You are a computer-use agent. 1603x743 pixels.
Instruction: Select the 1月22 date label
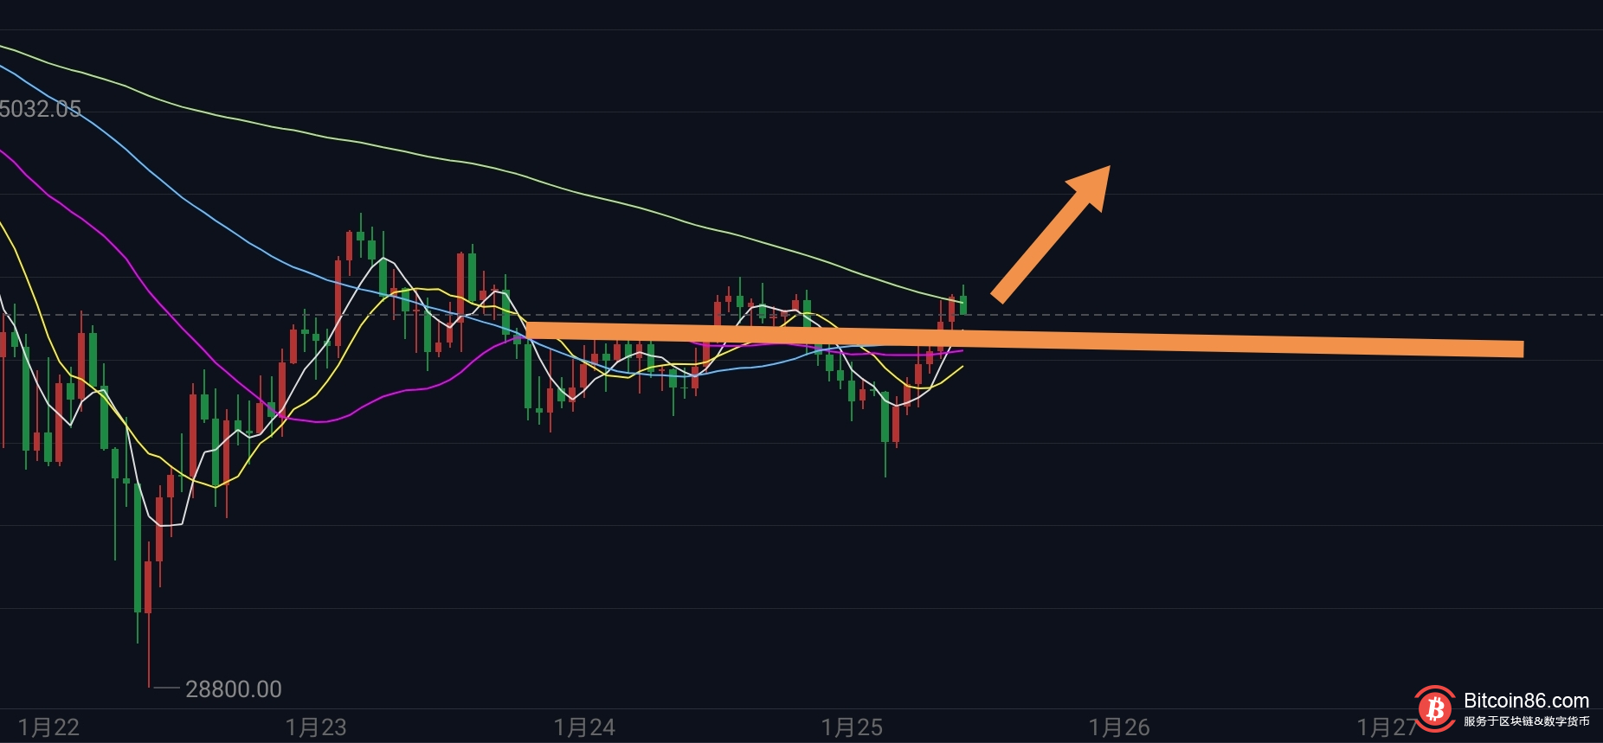pos(48,727)
